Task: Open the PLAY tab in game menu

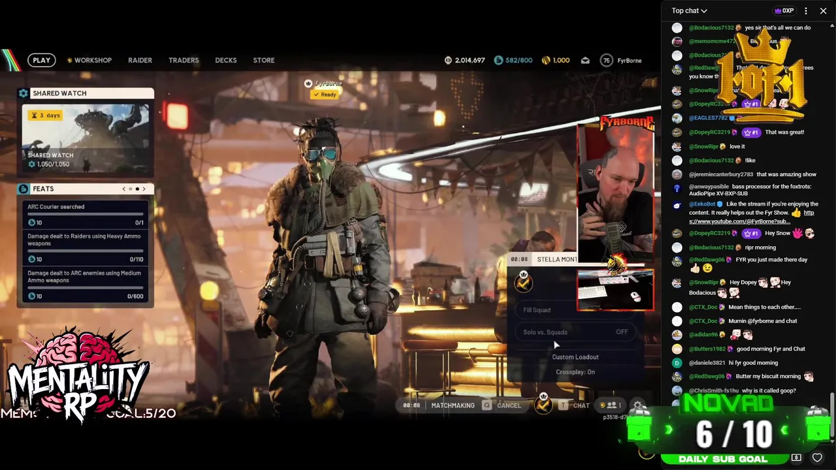Action: (x=41, y=60)
